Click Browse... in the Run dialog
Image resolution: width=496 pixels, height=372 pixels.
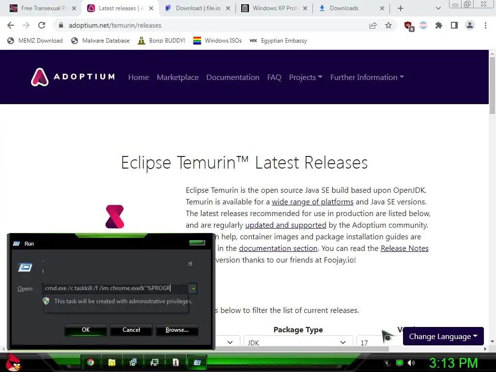[x=177, y=329]
